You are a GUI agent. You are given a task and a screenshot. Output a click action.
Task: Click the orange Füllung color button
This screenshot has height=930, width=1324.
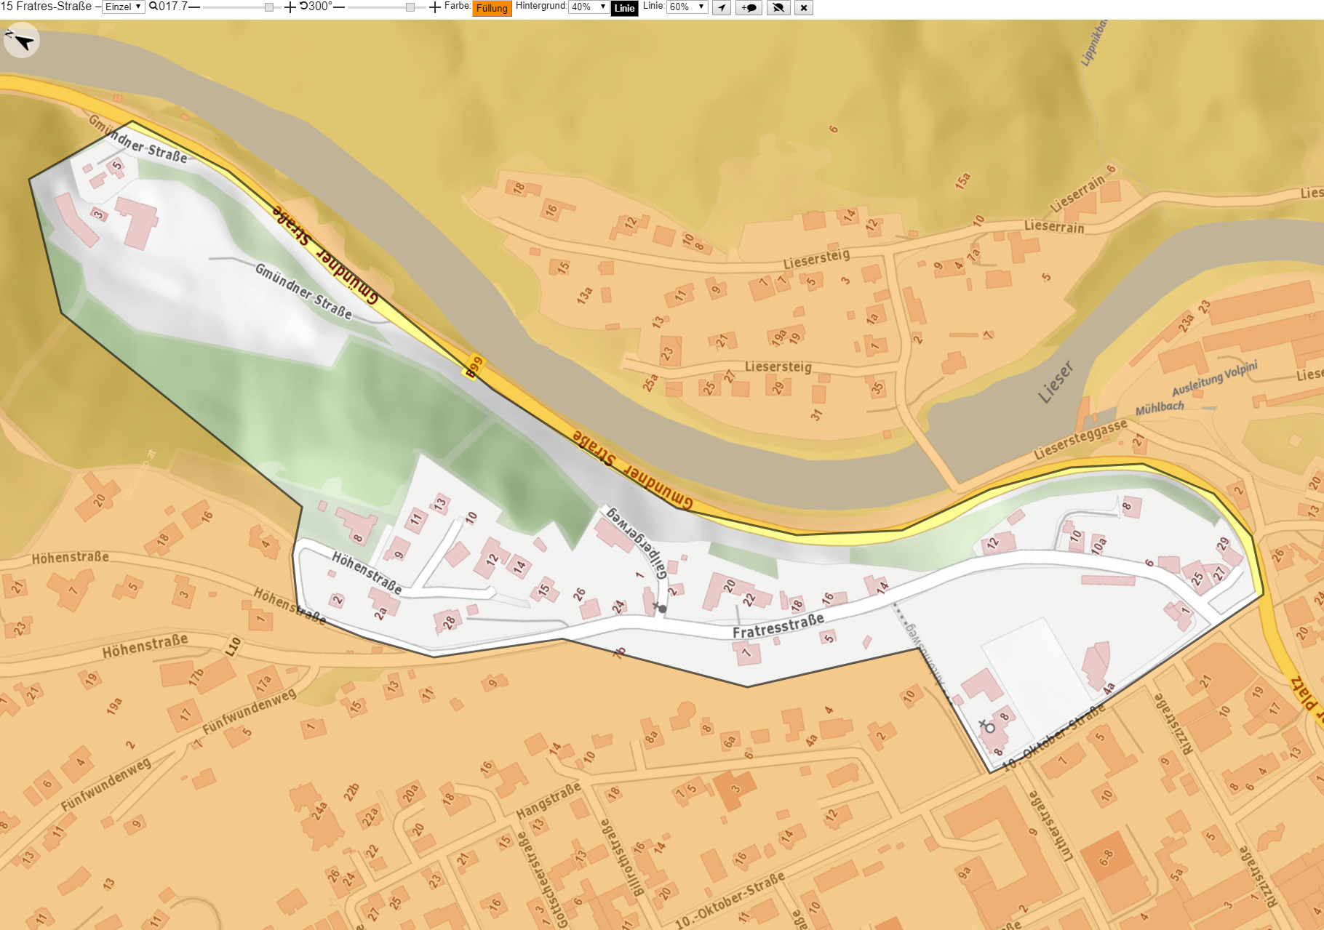[492, 9]
